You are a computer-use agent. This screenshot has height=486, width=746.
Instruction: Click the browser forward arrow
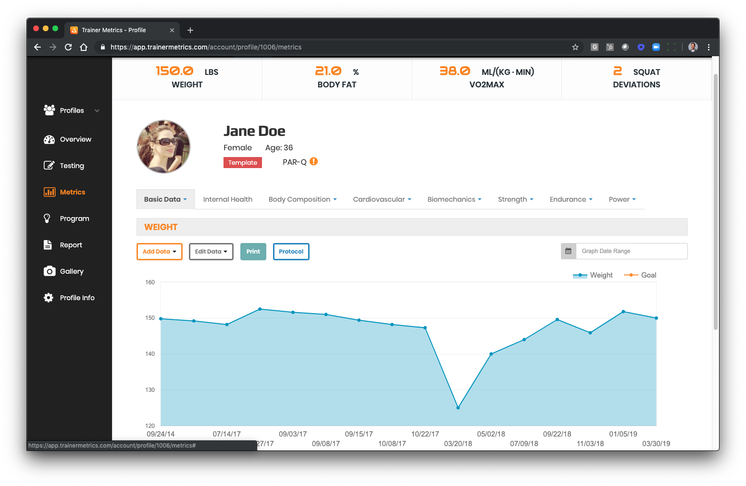pyautogui.click(x=53, y=47)
